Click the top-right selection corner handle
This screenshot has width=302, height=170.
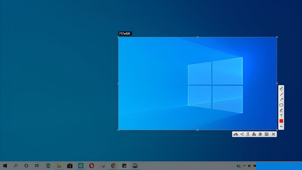[277, 37]
